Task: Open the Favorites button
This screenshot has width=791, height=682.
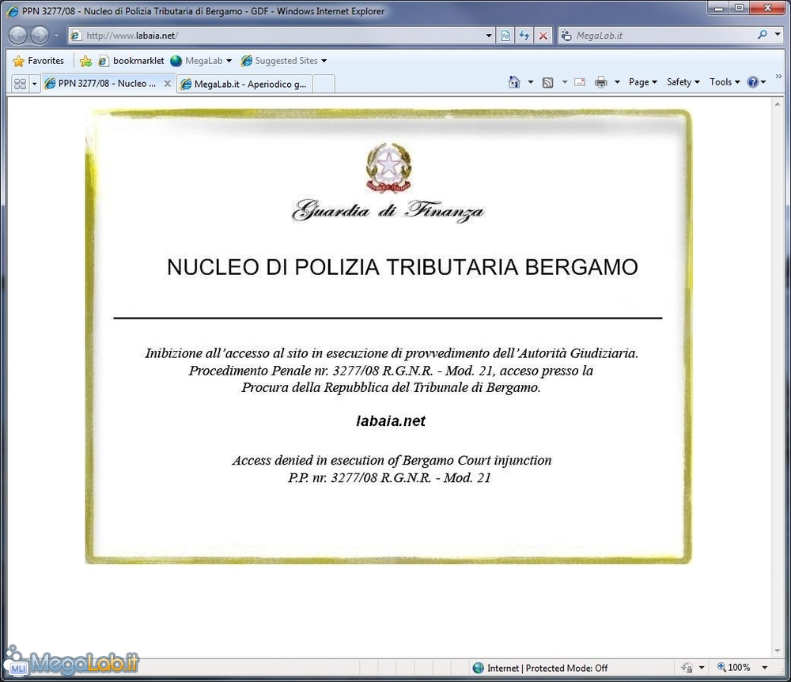Action: point(38,61)
